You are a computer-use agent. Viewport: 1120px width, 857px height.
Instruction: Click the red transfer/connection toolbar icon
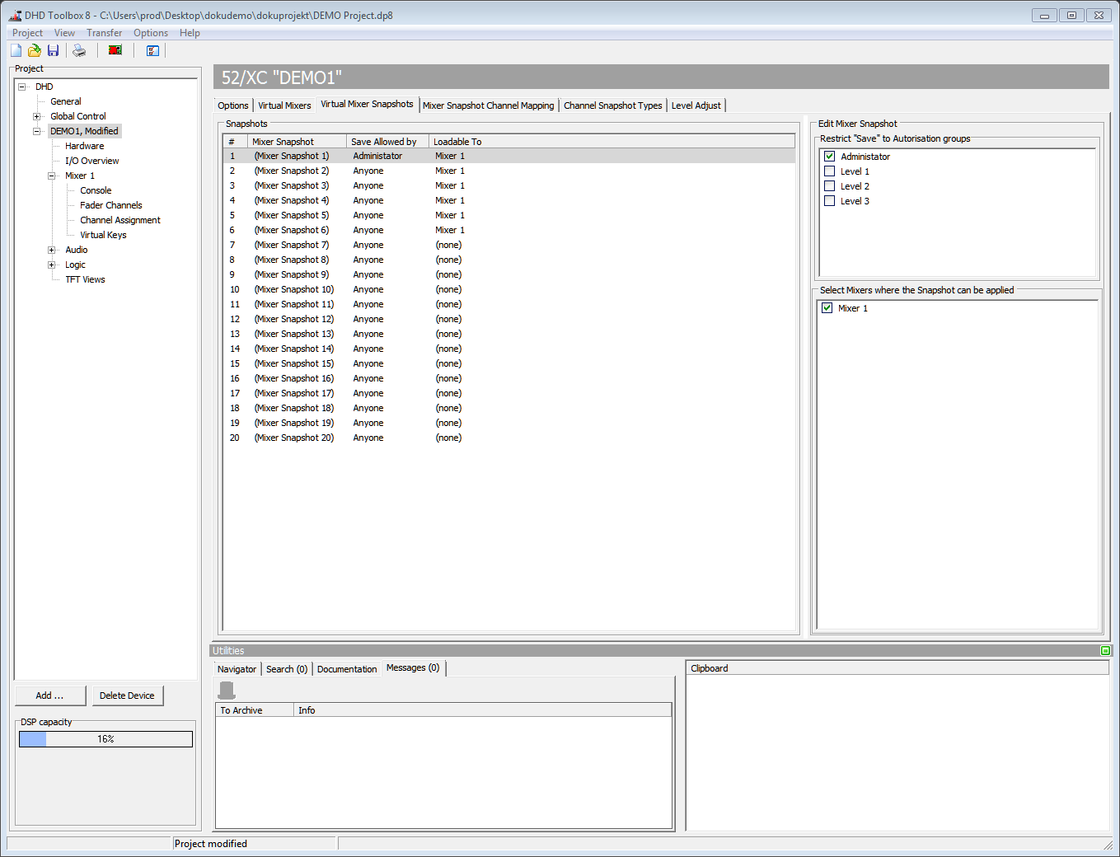pos(115,50)
